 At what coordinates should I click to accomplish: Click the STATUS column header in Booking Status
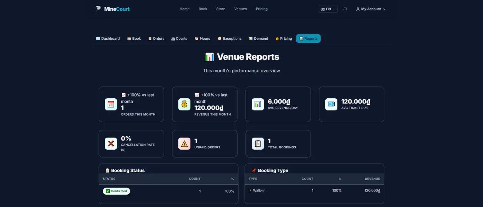[109, 179]
